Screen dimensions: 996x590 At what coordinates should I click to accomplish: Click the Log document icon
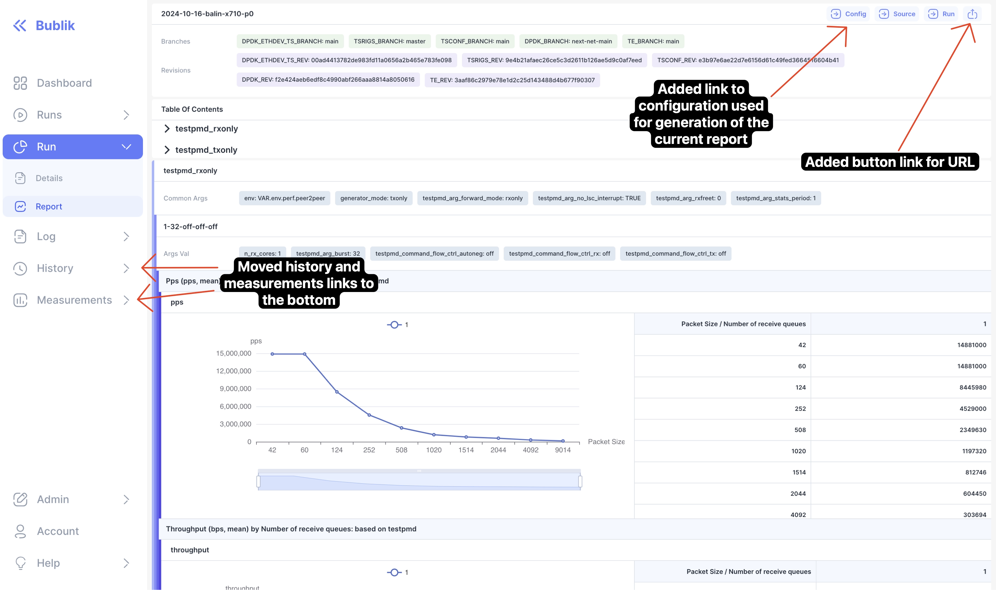point(20,237)
